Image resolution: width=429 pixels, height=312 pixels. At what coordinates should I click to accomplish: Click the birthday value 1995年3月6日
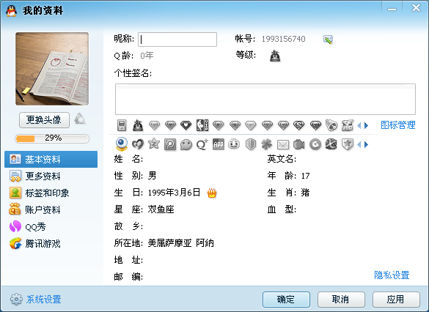174,193
